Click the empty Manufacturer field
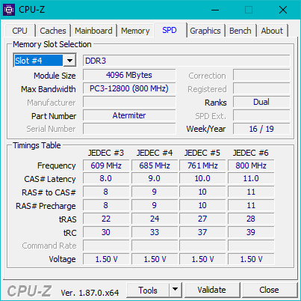This screenshot has height=301, width=301. pos(129,102)
